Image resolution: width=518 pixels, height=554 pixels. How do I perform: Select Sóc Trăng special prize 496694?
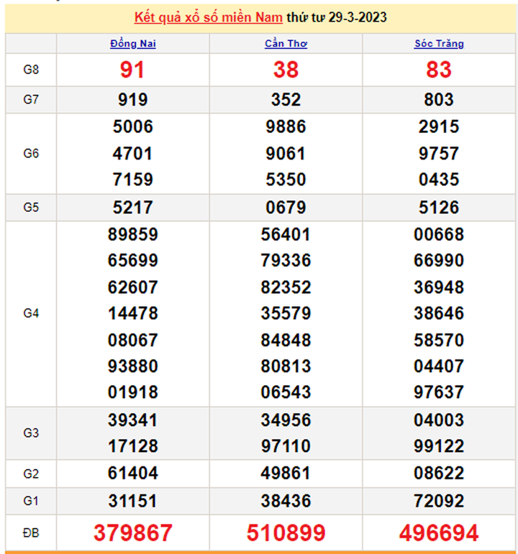(x=439, y=532)
